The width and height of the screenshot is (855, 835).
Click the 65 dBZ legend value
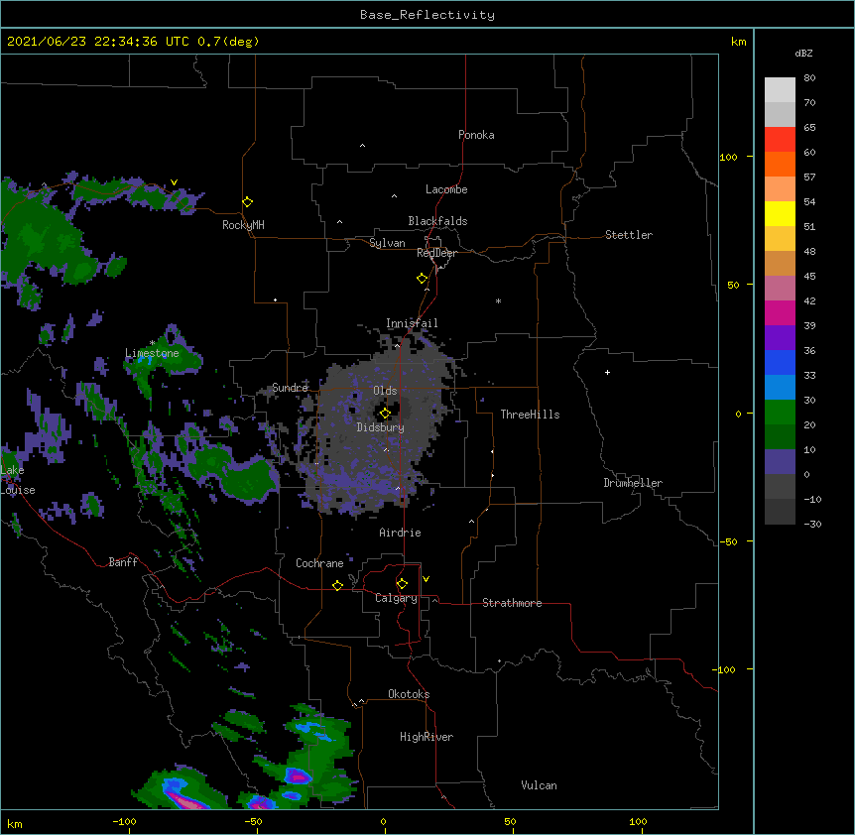tap(809, 127)
